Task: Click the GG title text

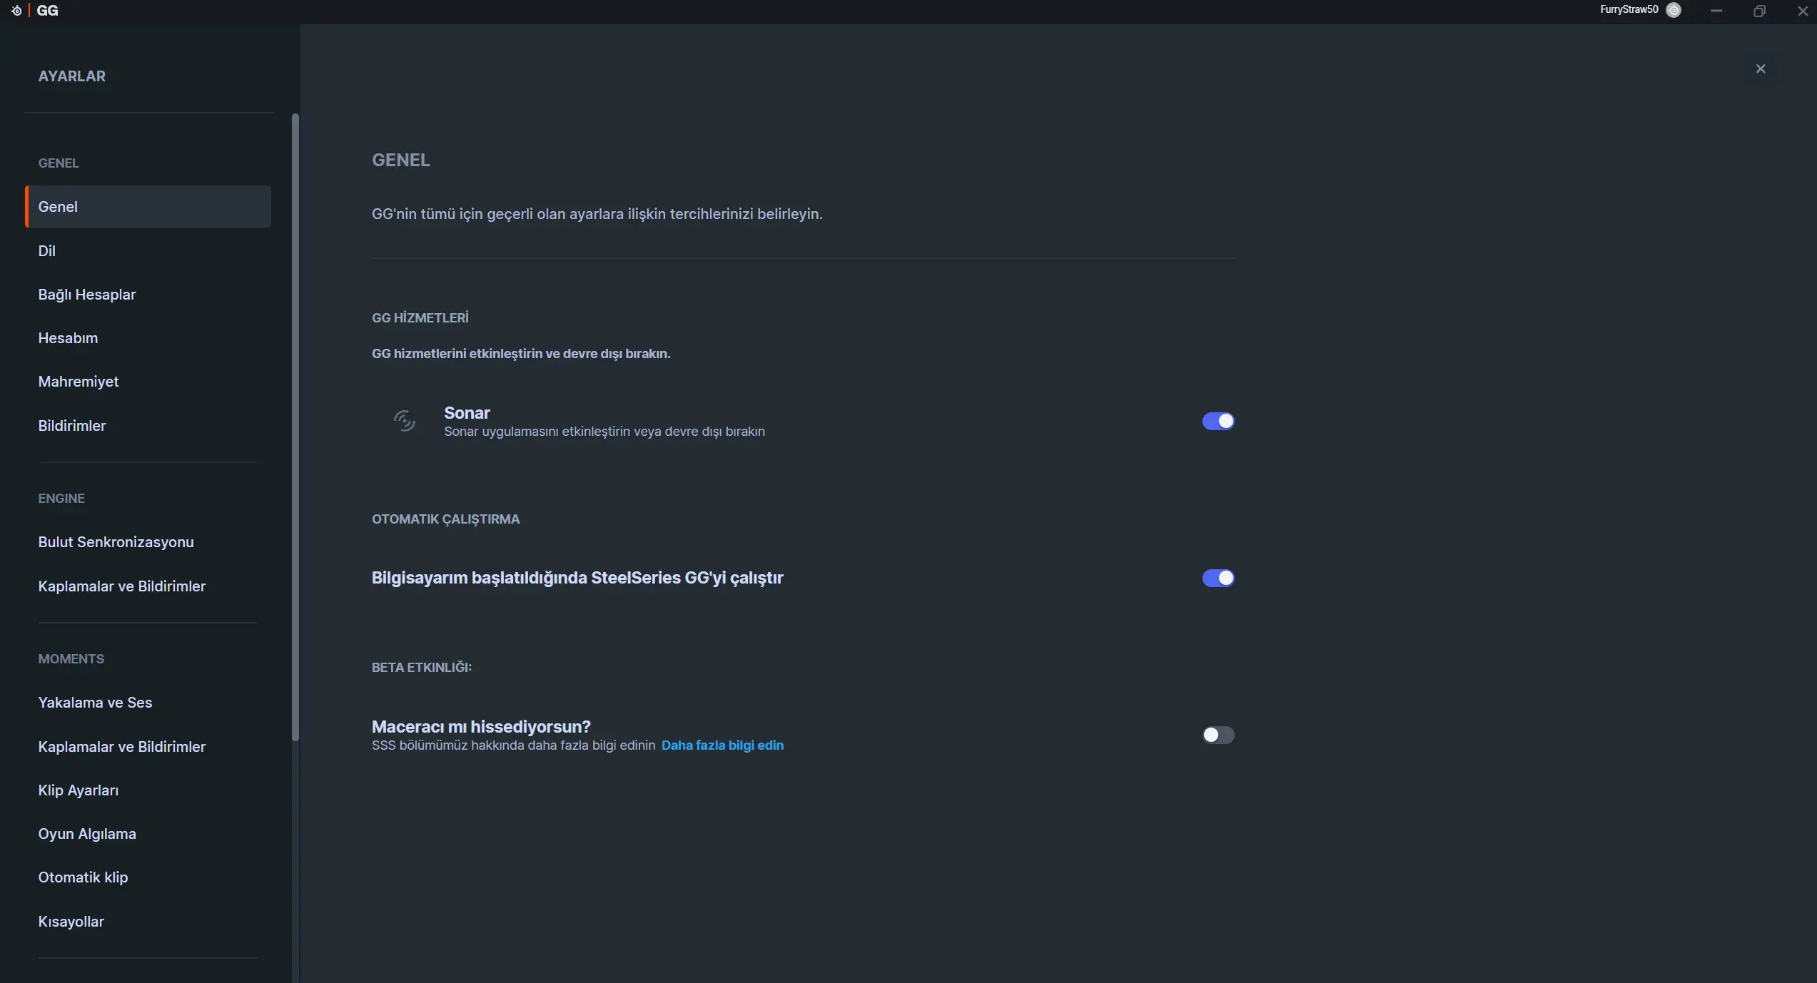Action: pos(47,11)
